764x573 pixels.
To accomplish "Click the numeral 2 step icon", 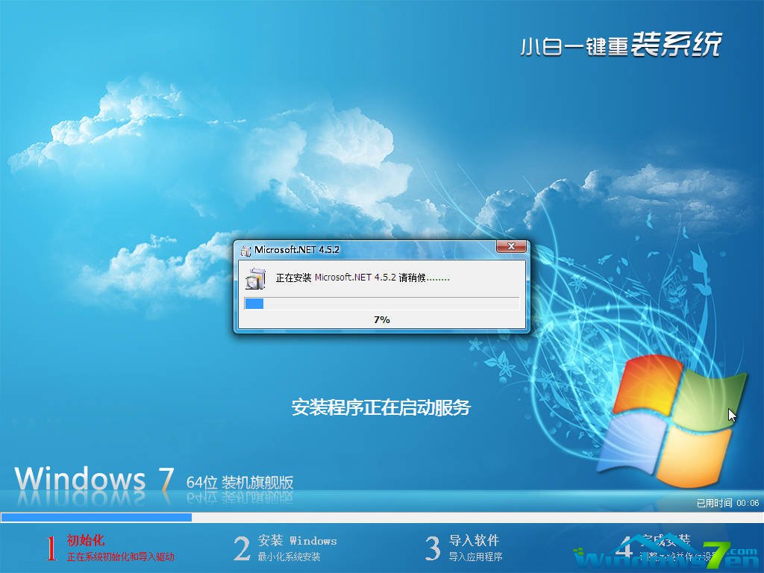I will (241, 547).
